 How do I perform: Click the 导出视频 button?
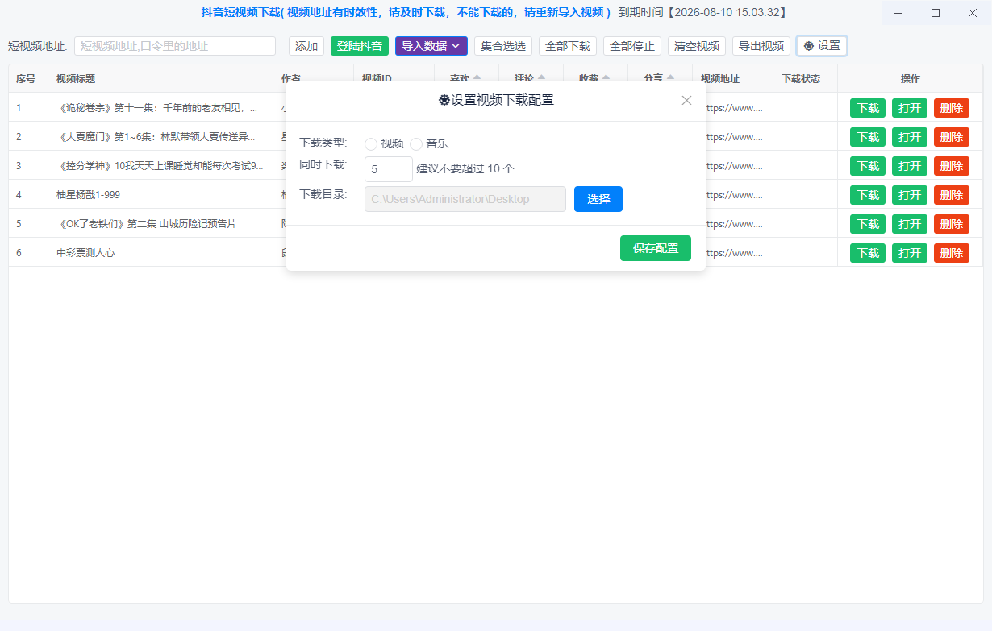761,46
